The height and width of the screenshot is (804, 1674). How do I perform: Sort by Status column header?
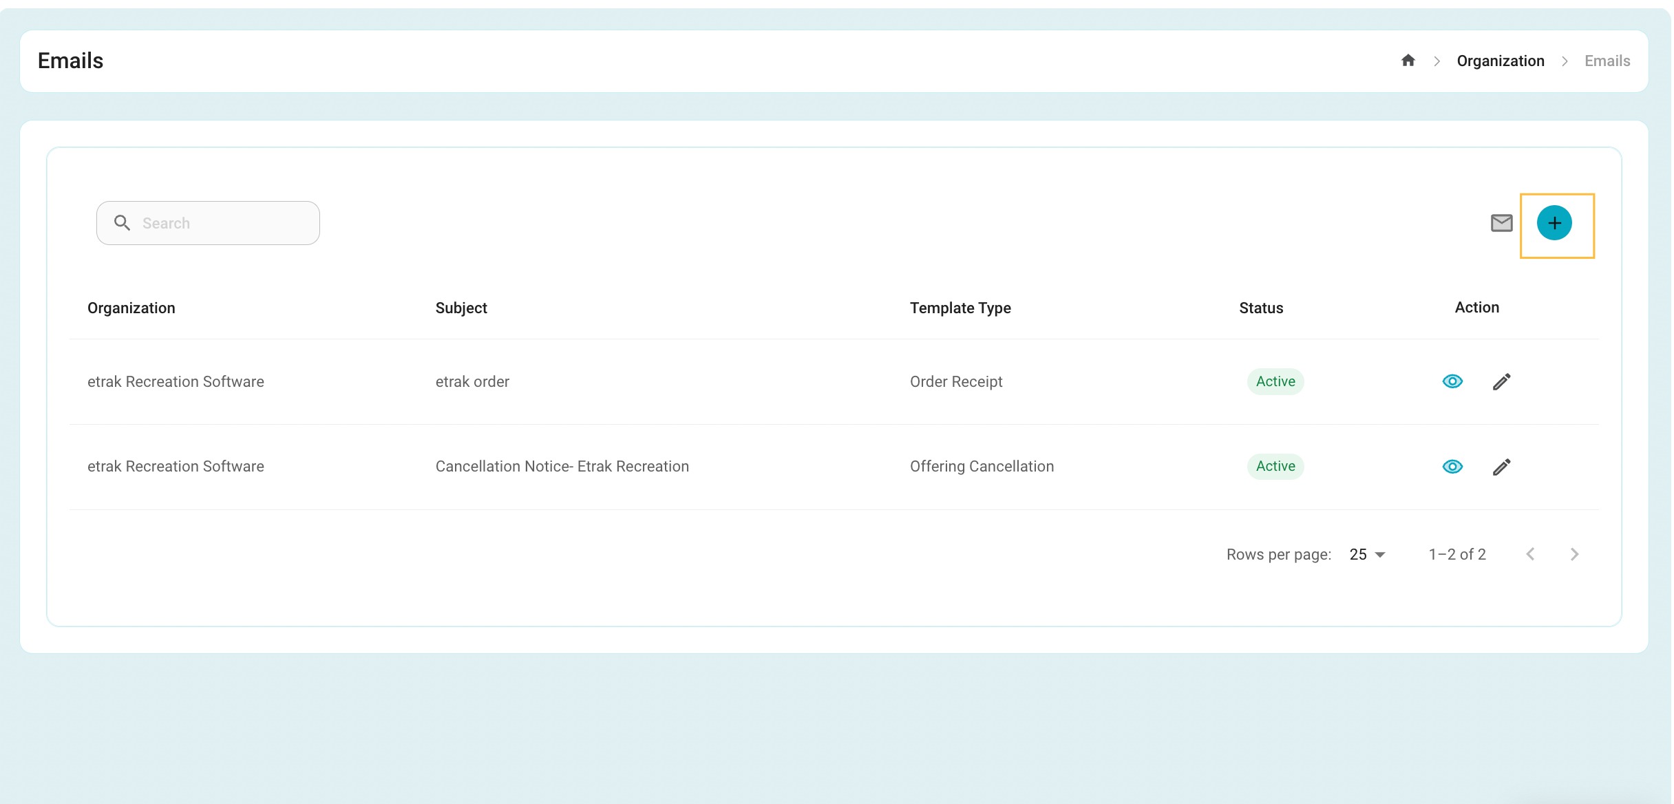pyautogui.click(x=1261, y=308)
